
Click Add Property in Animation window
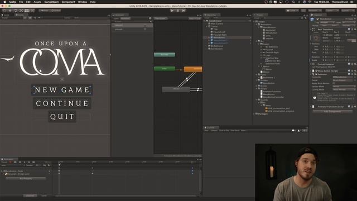pyautogui.click(x=26, y=179)
